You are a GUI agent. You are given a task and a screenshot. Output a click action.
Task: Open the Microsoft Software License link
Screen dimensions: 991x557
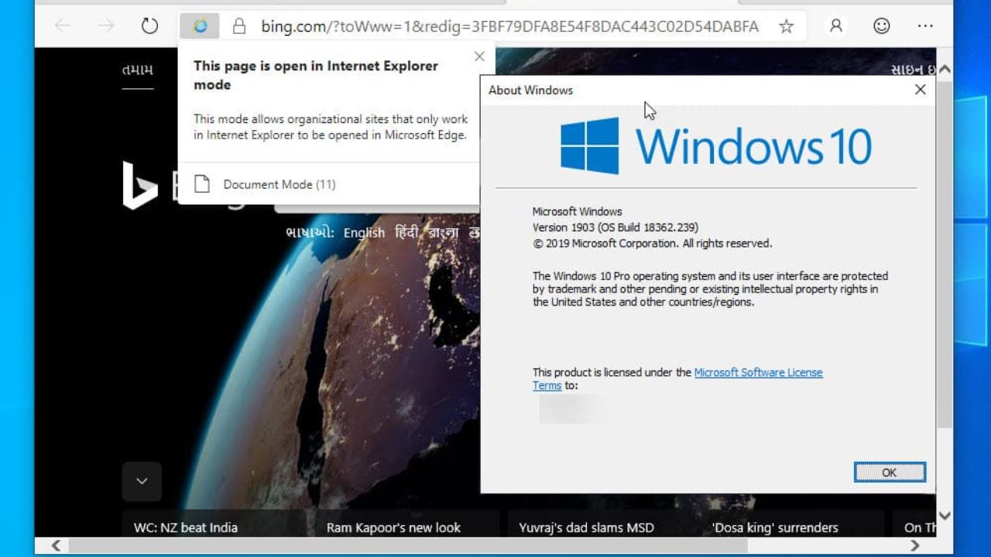758,372
